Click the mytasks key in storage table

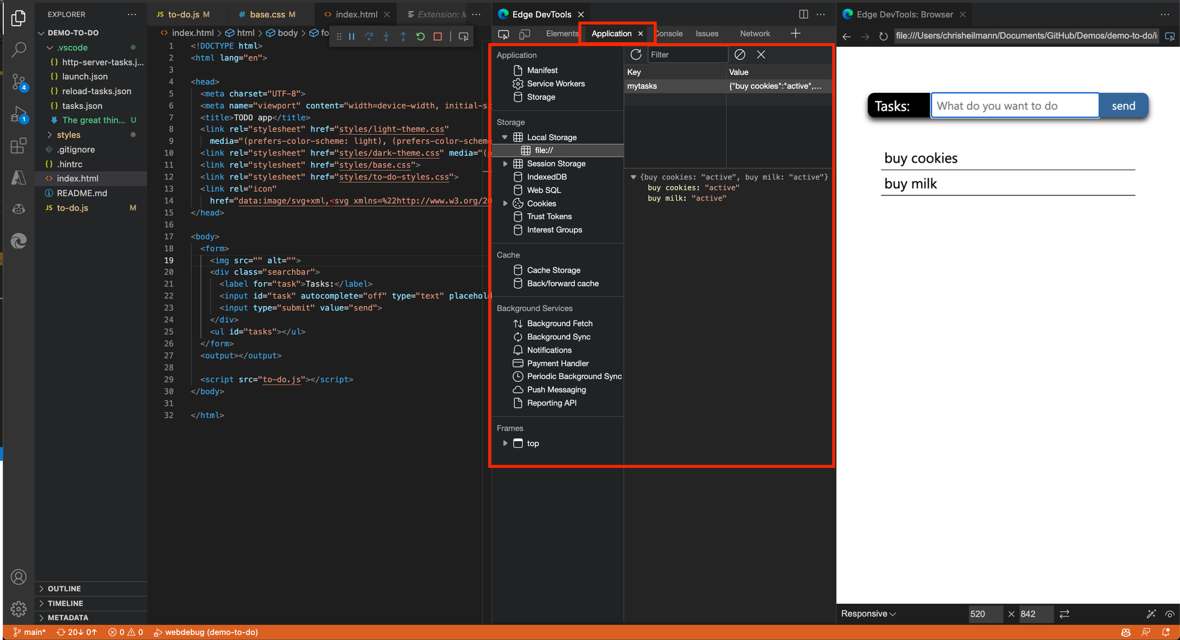point(642,86)
